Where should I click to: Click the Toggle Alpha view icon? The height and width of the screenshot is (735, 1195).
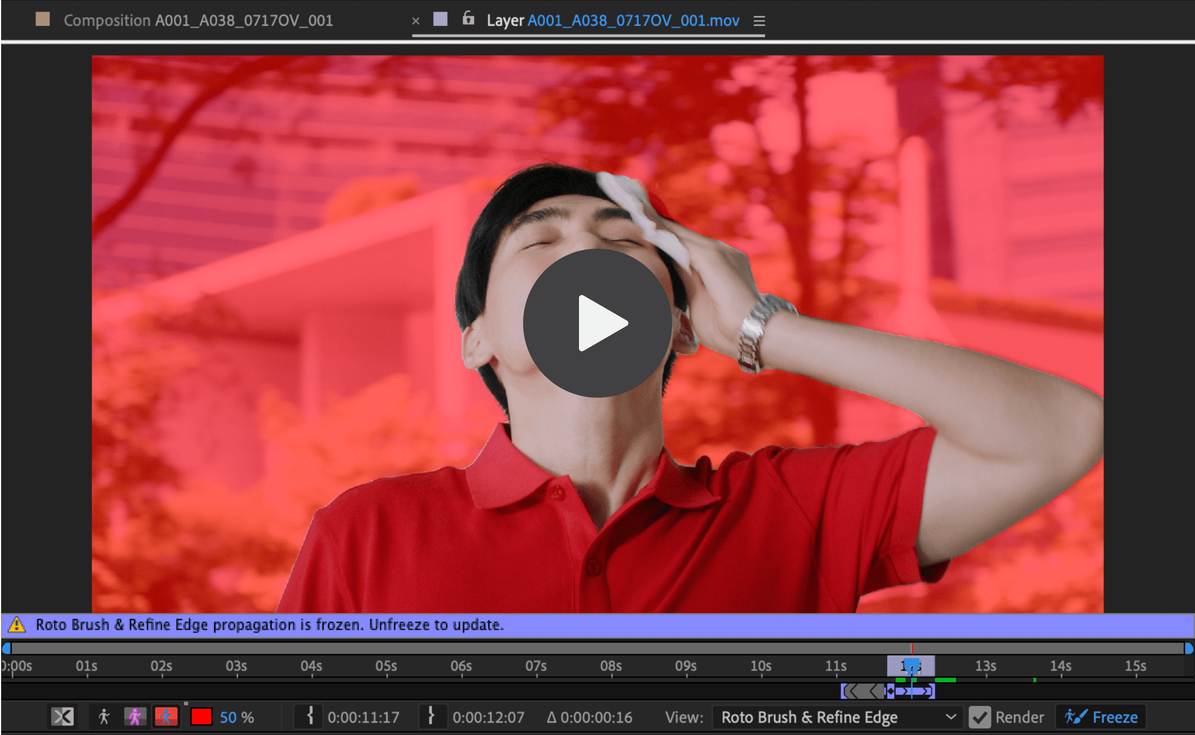pyautogui.click(x=104, y=716)
